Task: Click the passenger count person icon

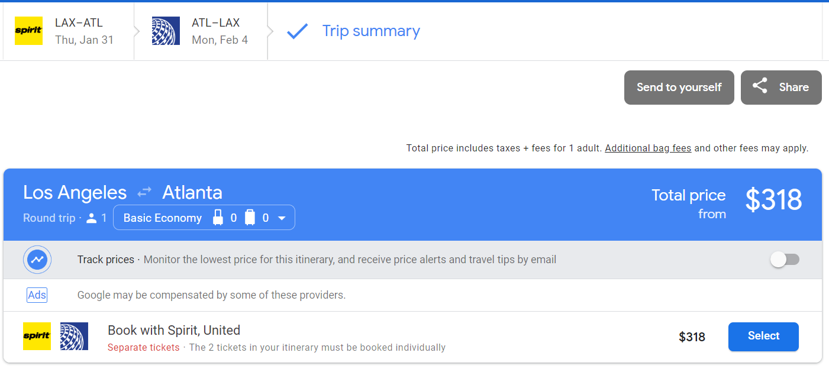Action: pos(91,218)
